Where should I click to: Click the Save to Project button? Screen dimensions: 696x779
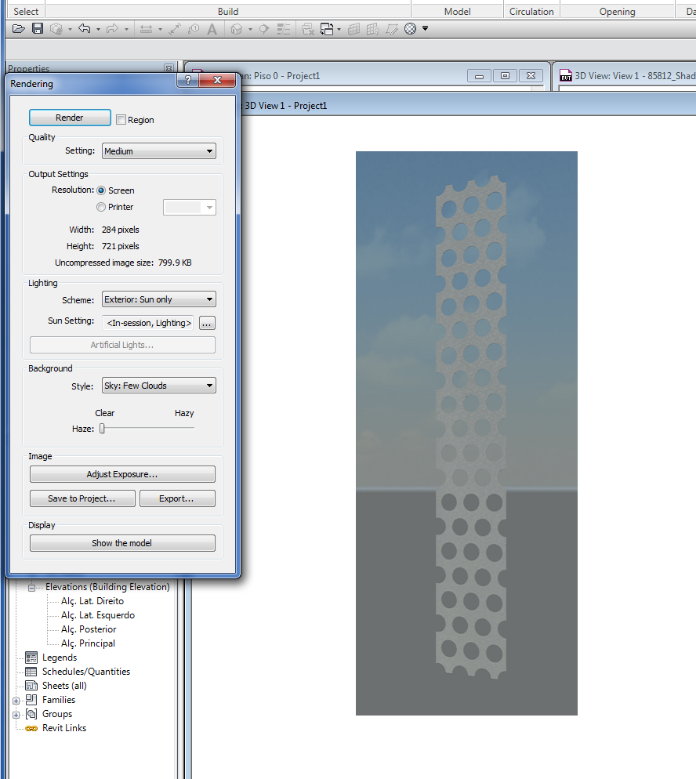click(x=82, y=498)
